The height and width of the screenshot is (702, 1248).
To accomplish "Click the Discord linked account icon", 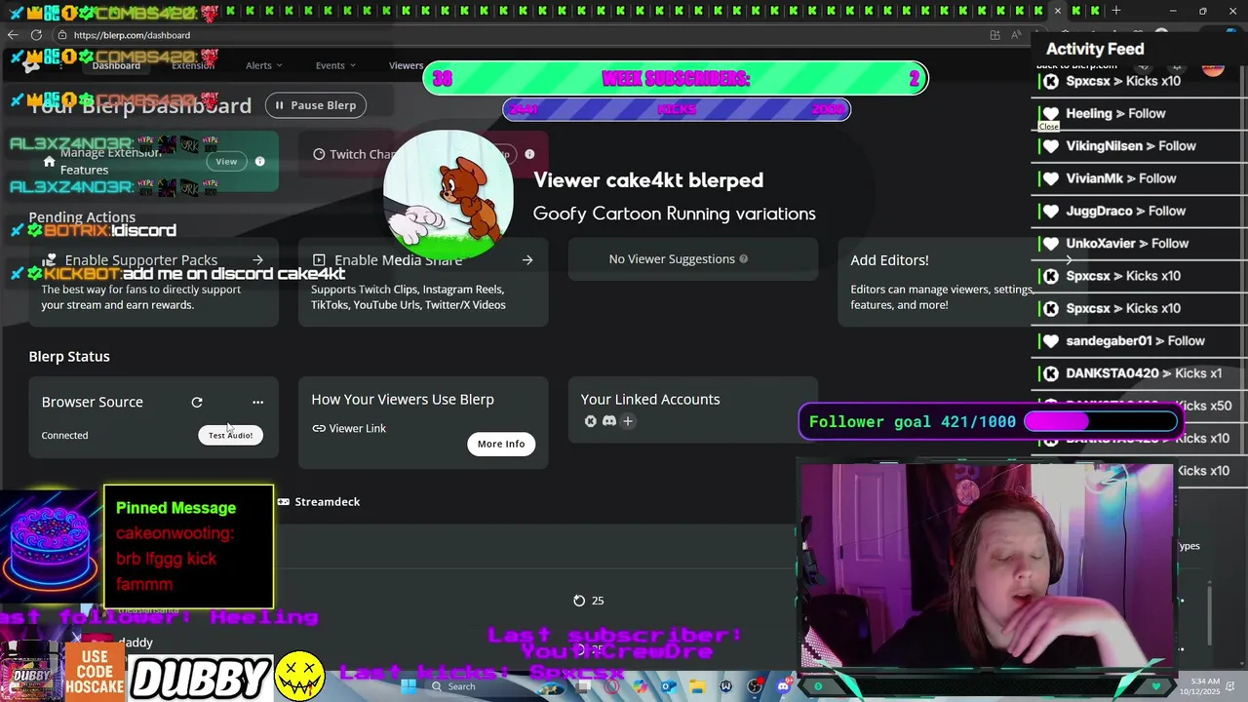I will [609, 421].
